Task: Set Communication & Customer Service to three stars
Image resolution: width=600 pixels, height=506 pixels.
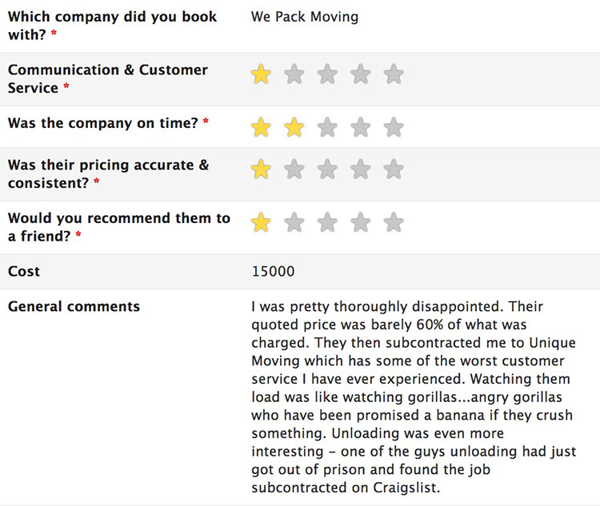Action: click(327, 74)
